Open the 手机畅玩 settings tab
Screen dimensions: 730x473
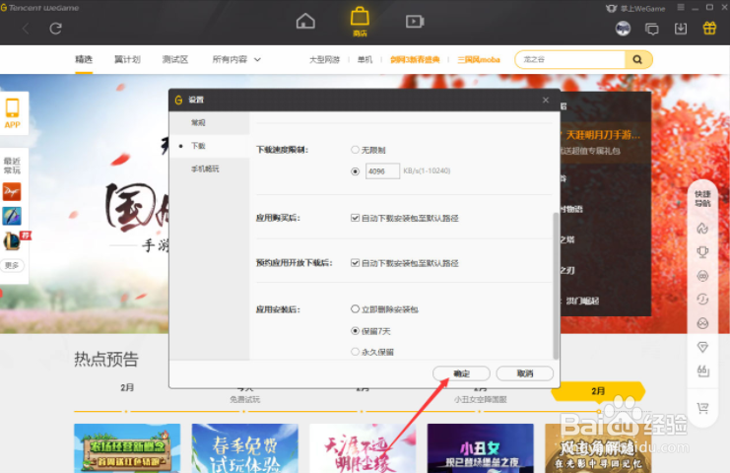pyautogui.click(x=210, y=169)
